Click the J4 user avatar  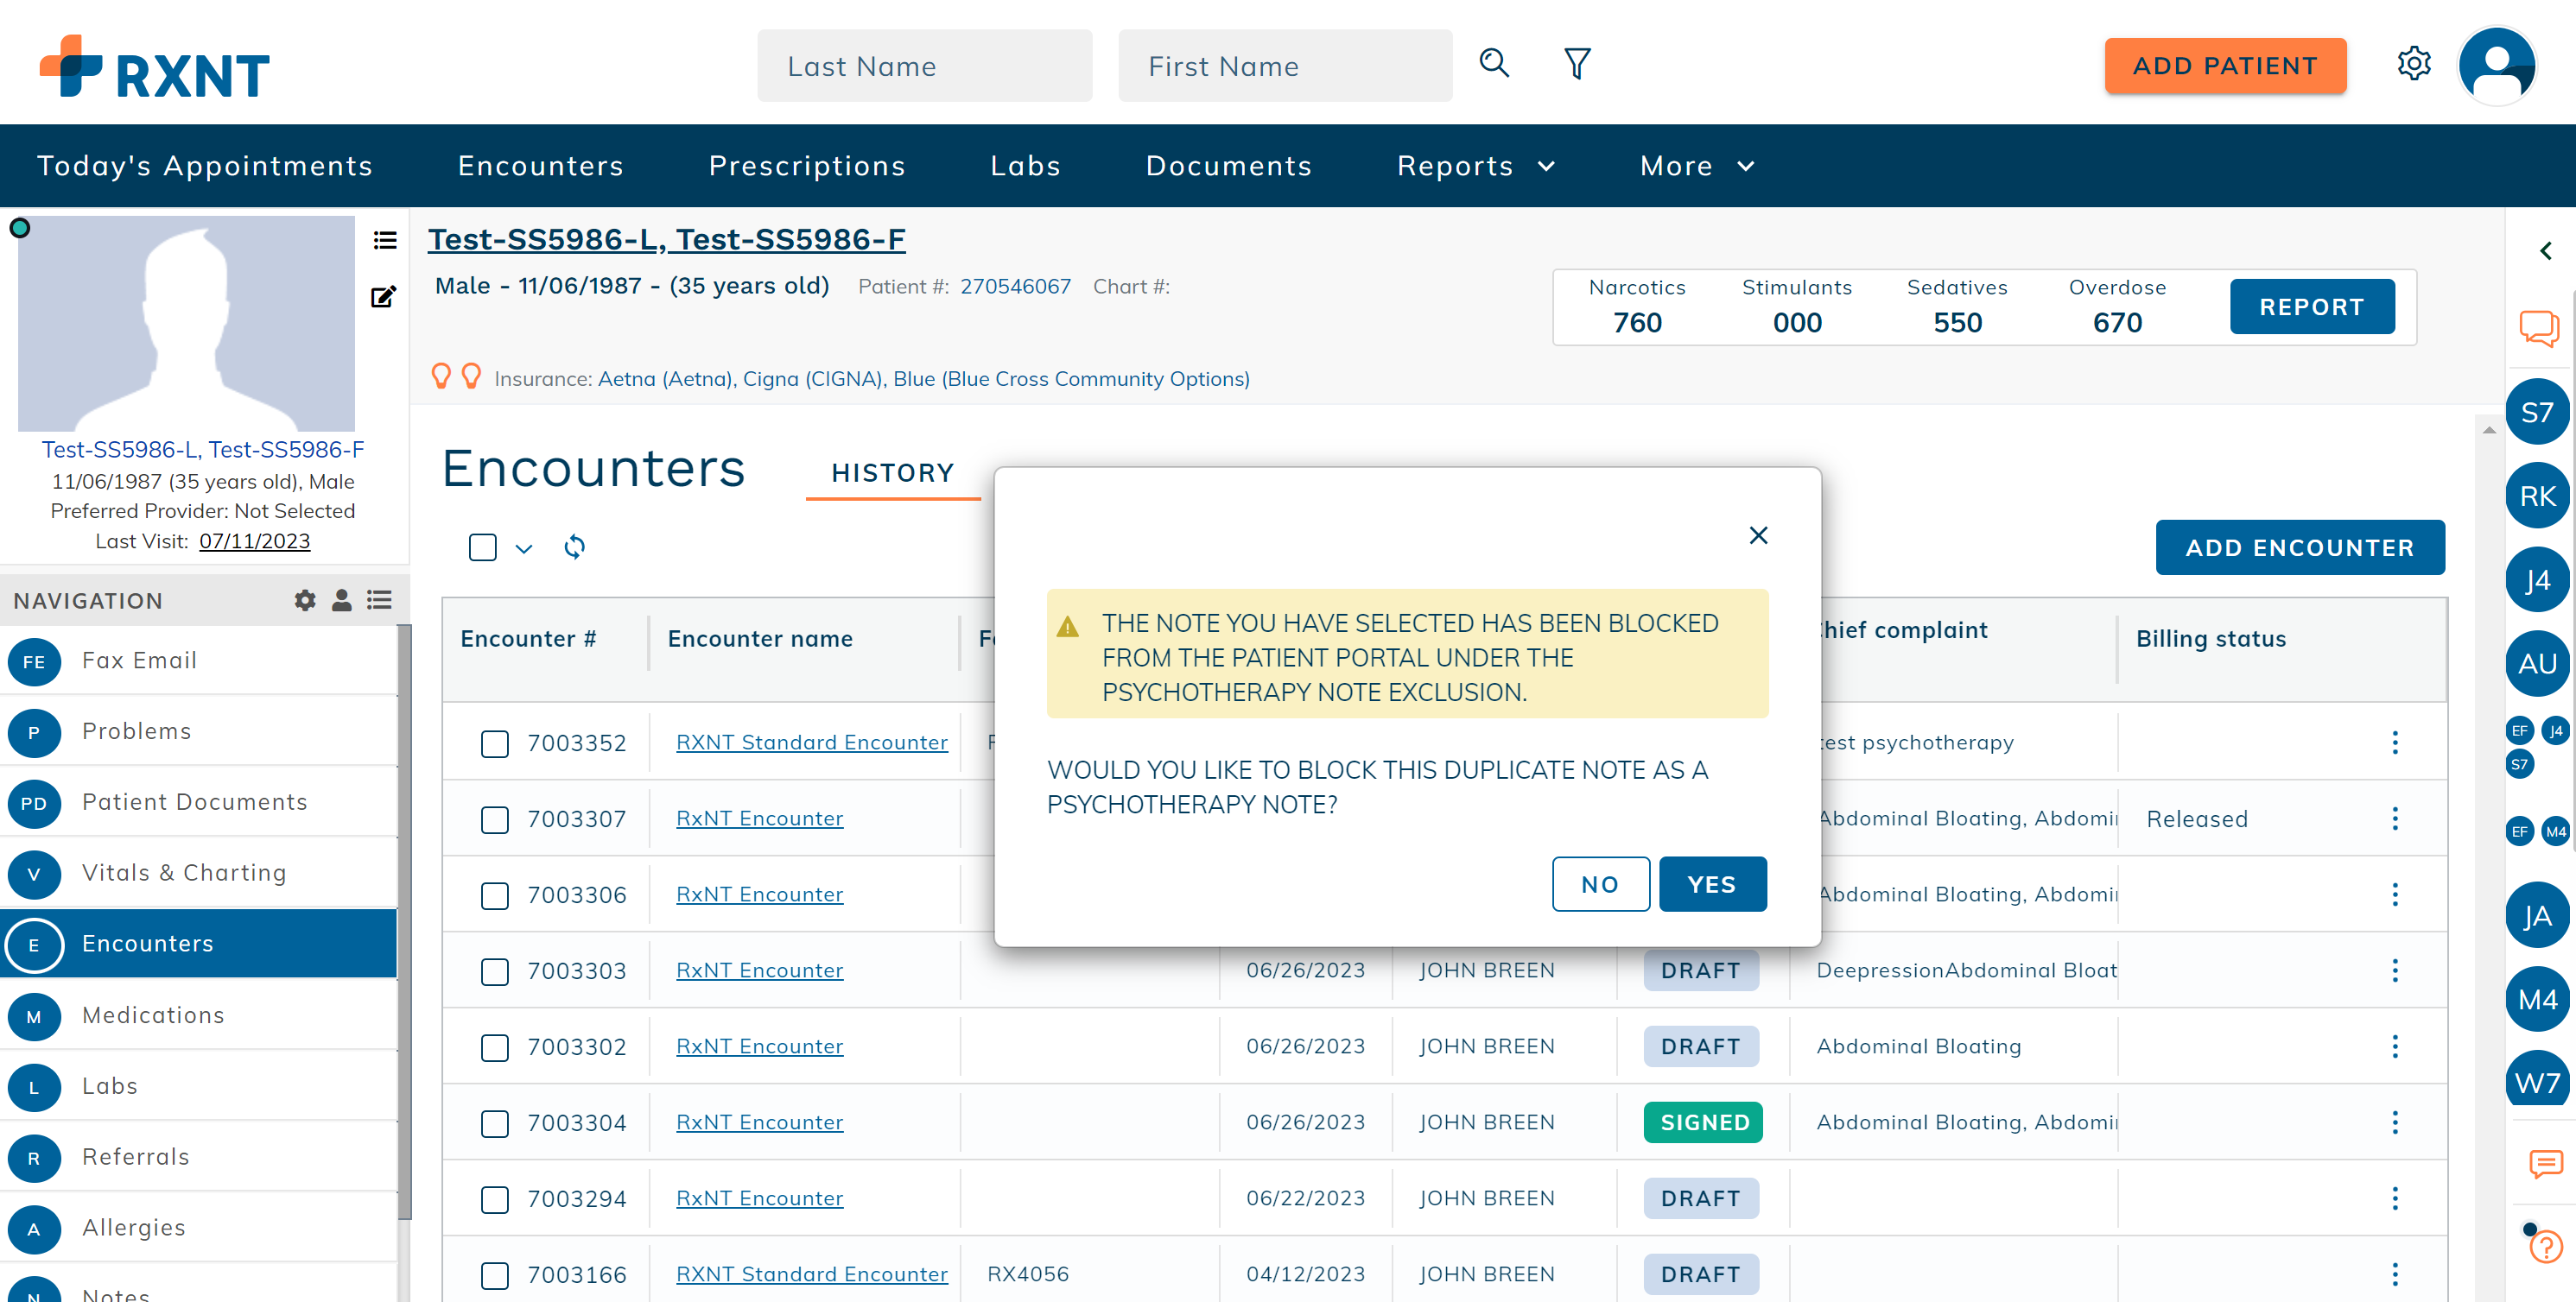[x=2537, y=579]
